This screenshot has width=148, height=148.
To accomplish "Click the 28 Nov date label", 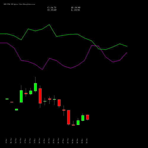I will coord(68,141).
